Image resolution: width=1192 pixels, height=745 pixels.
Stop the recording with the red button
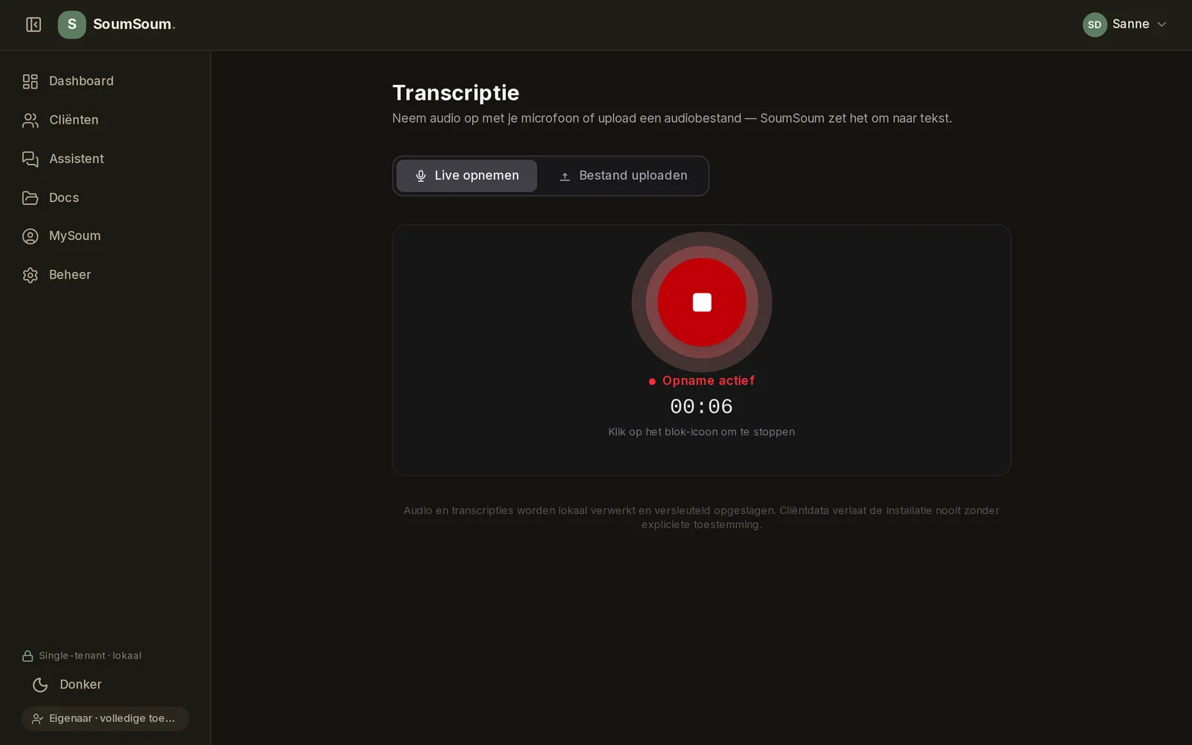click(x=702, y=302)
